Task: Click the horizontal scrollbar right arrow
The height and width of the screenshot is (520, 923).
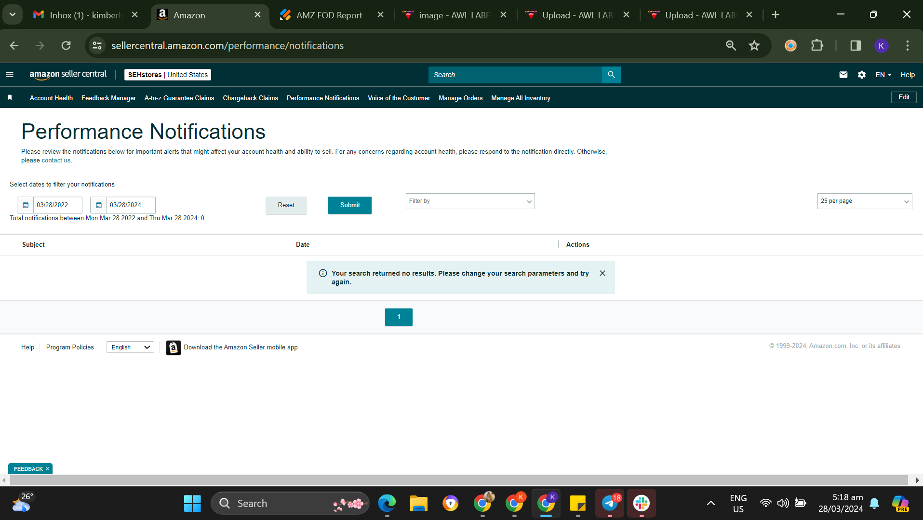Action: click(917, 480)
